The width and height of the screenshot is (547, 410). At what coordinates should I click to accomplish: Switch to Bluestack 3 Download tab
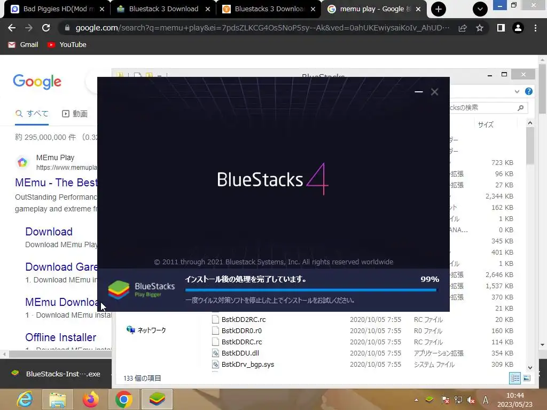(163, 9)
